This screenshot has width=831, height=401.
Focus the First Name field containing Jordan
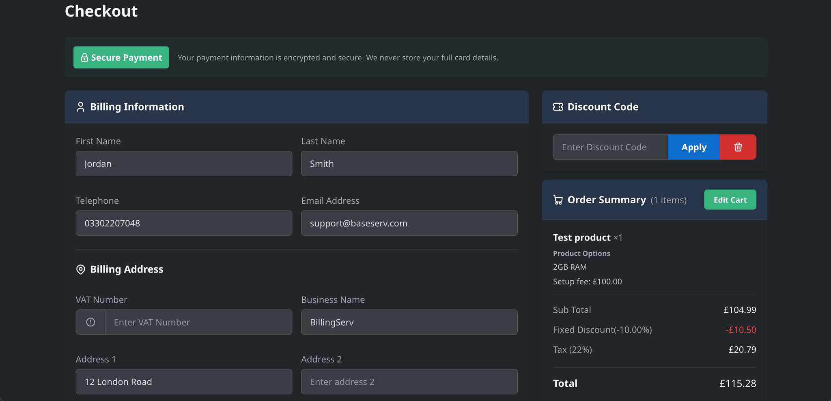(184, 164)
